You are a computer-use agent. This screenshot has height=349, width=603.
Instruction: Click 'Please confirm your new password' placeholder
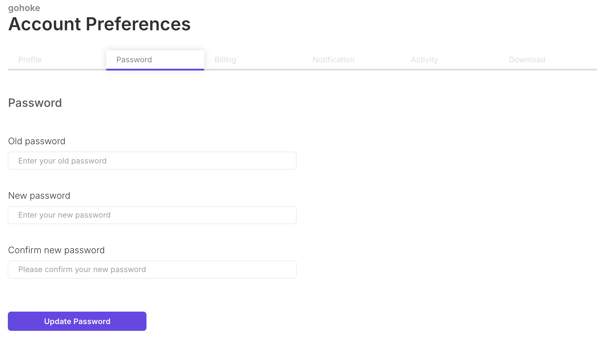(82, 270)
